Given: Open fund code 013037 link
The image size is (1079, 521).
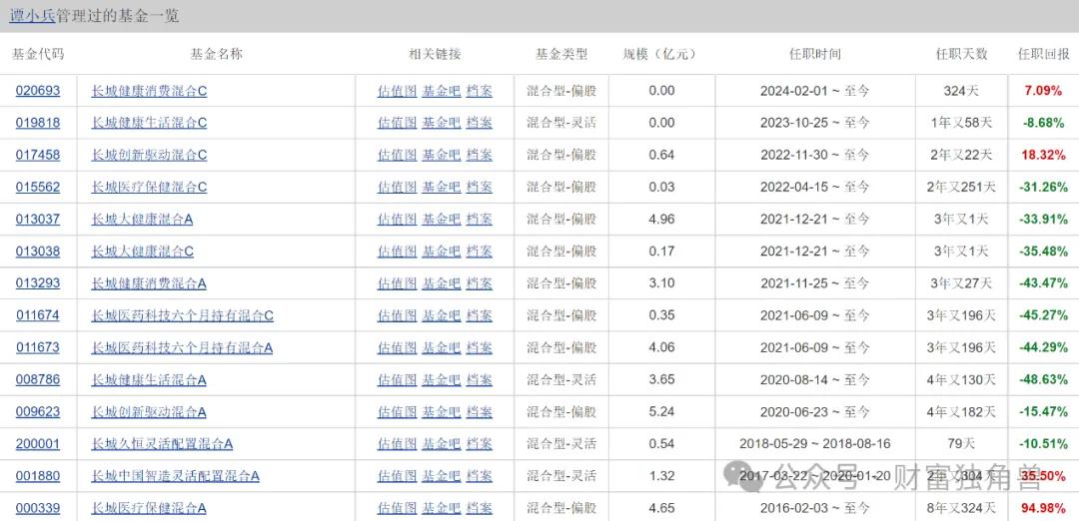Looking at the screenshot, I should coord(38,220).
